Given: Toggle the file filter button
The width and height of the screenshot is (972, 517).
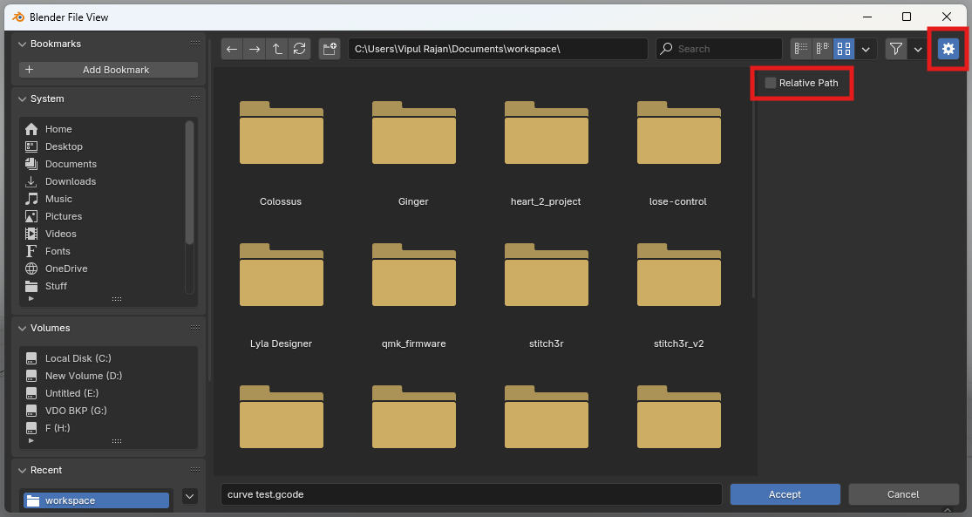Looking at the screenshot, I should pos(895,49).
